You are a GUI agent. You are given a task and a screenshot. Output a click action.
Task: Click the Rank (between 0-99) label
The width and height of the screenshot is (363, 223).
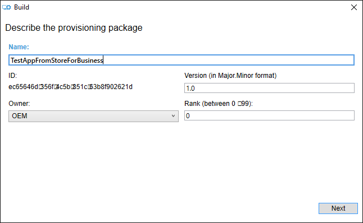pos(219,104)
